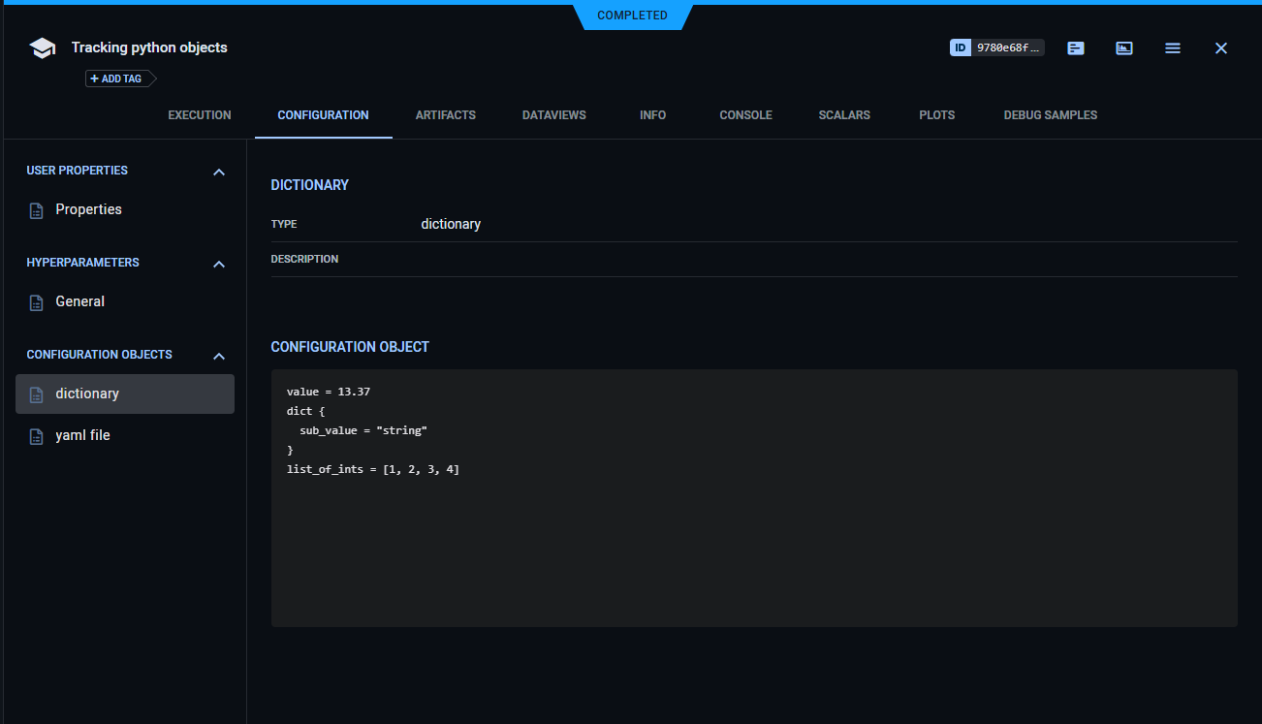Viewport: 1262px width, 724px height.
Task: Collapse the CONFIGURATION OBJECTS section
Action: click(x=219, y=355)
